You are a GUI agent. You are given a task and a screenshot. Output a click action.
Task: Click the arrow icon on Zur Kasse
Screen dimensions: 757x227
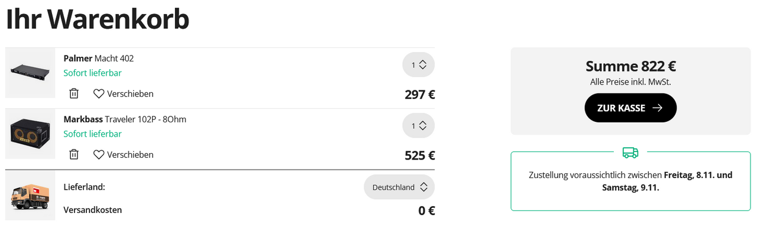[x=657, y=108]
